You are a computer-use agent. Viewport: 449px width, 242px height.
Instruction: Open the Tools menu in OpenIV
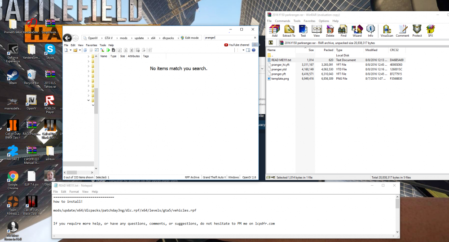pyautogui.click(x=103, y=45)
